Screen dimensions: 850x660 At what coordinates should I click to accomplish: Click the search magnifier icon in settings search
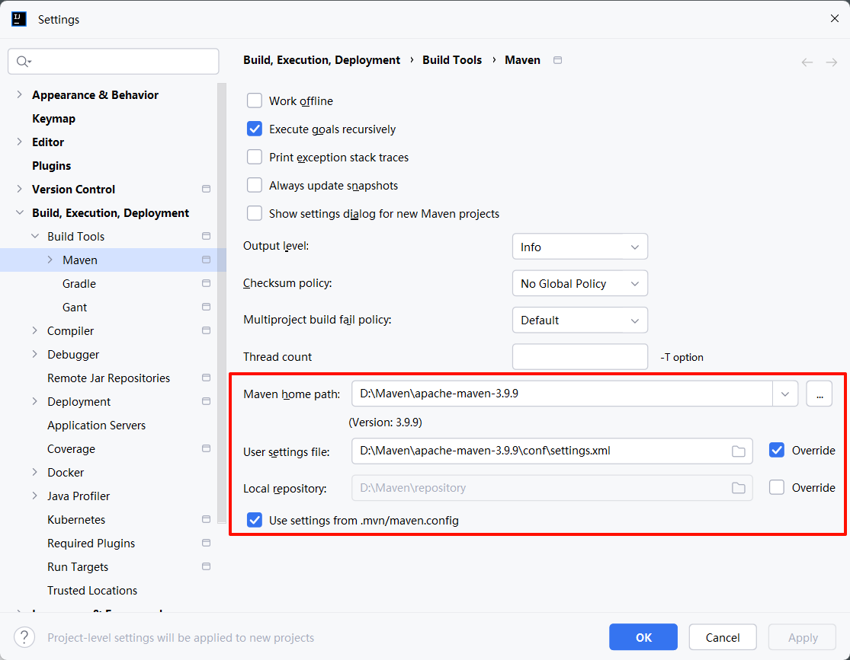(x=23, y=62)
